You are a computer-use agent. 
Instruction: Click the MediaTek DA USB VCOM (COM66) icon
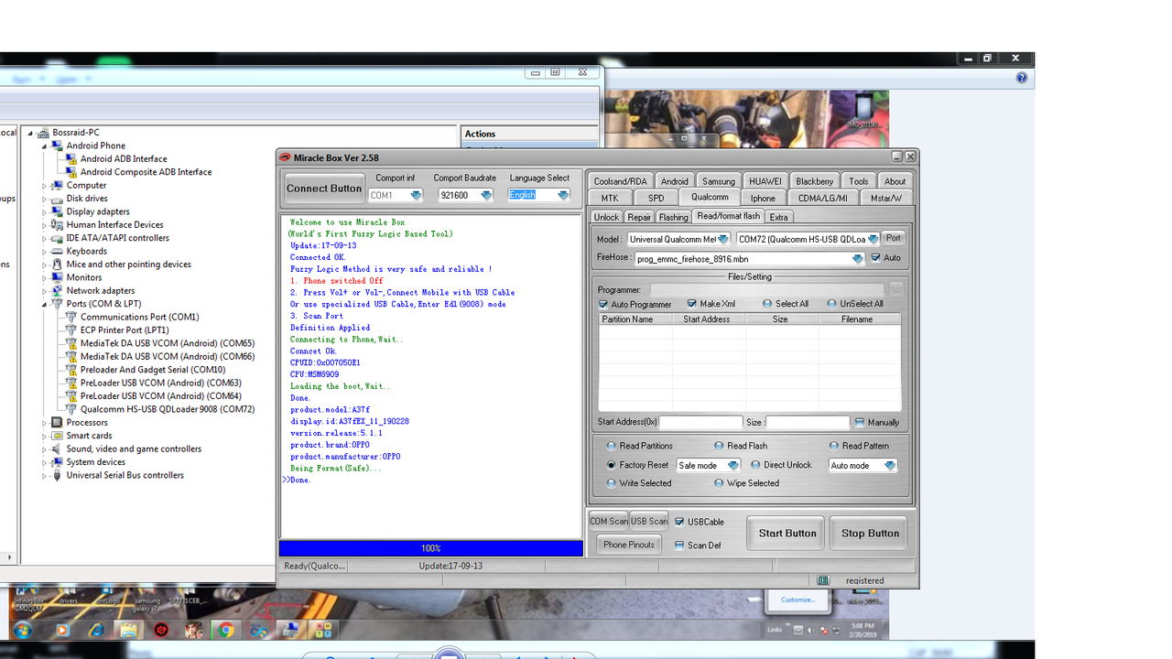coord(72,357)
